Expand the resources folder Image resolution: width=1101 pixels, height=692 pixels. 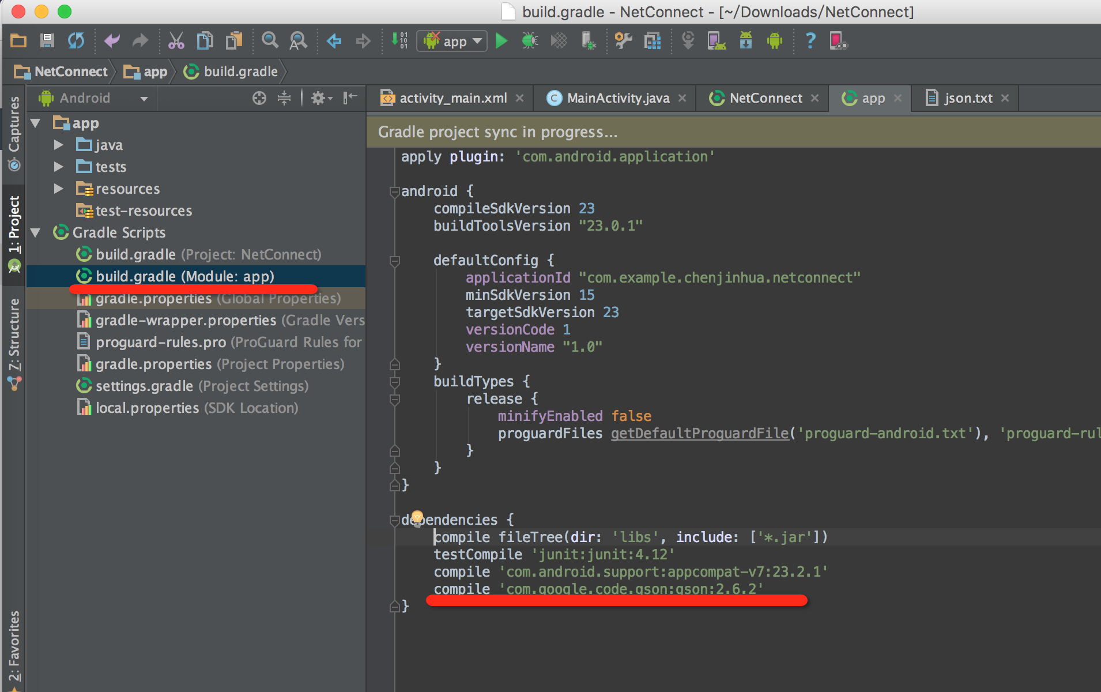tap(58, 189)
